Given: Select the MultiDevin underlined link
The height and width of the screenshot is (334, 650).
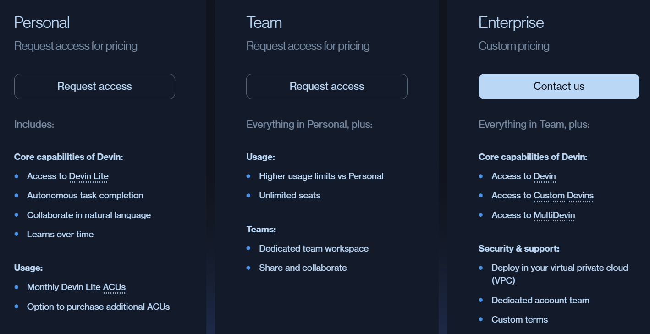Looking at the screenshot, I should point(554,215).
